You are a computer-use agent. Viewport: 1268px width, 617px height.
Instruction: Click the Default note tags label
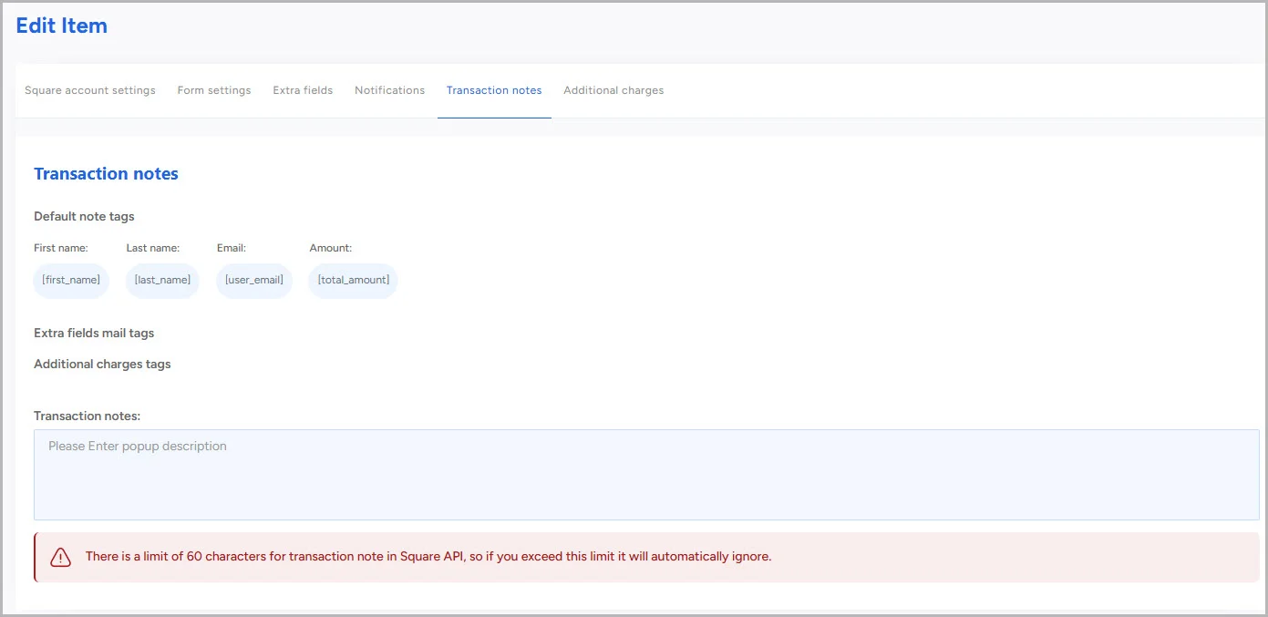[x=84, y=216]
